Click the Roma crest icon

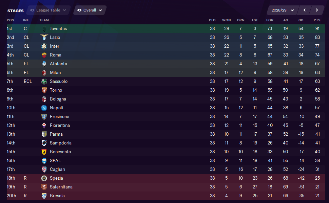[44, 55]
